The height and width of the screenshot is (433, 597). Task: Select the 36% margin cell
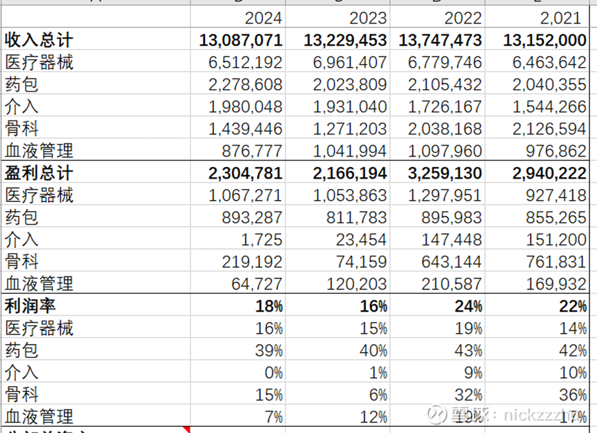(537, 394)
